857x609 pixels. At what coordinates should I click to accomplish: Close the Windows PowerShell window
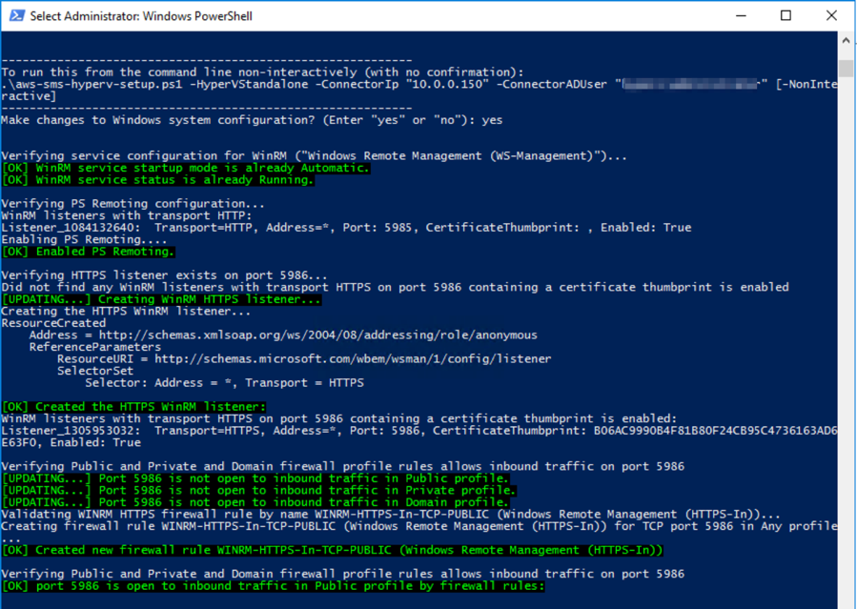(x=831, y=16)
